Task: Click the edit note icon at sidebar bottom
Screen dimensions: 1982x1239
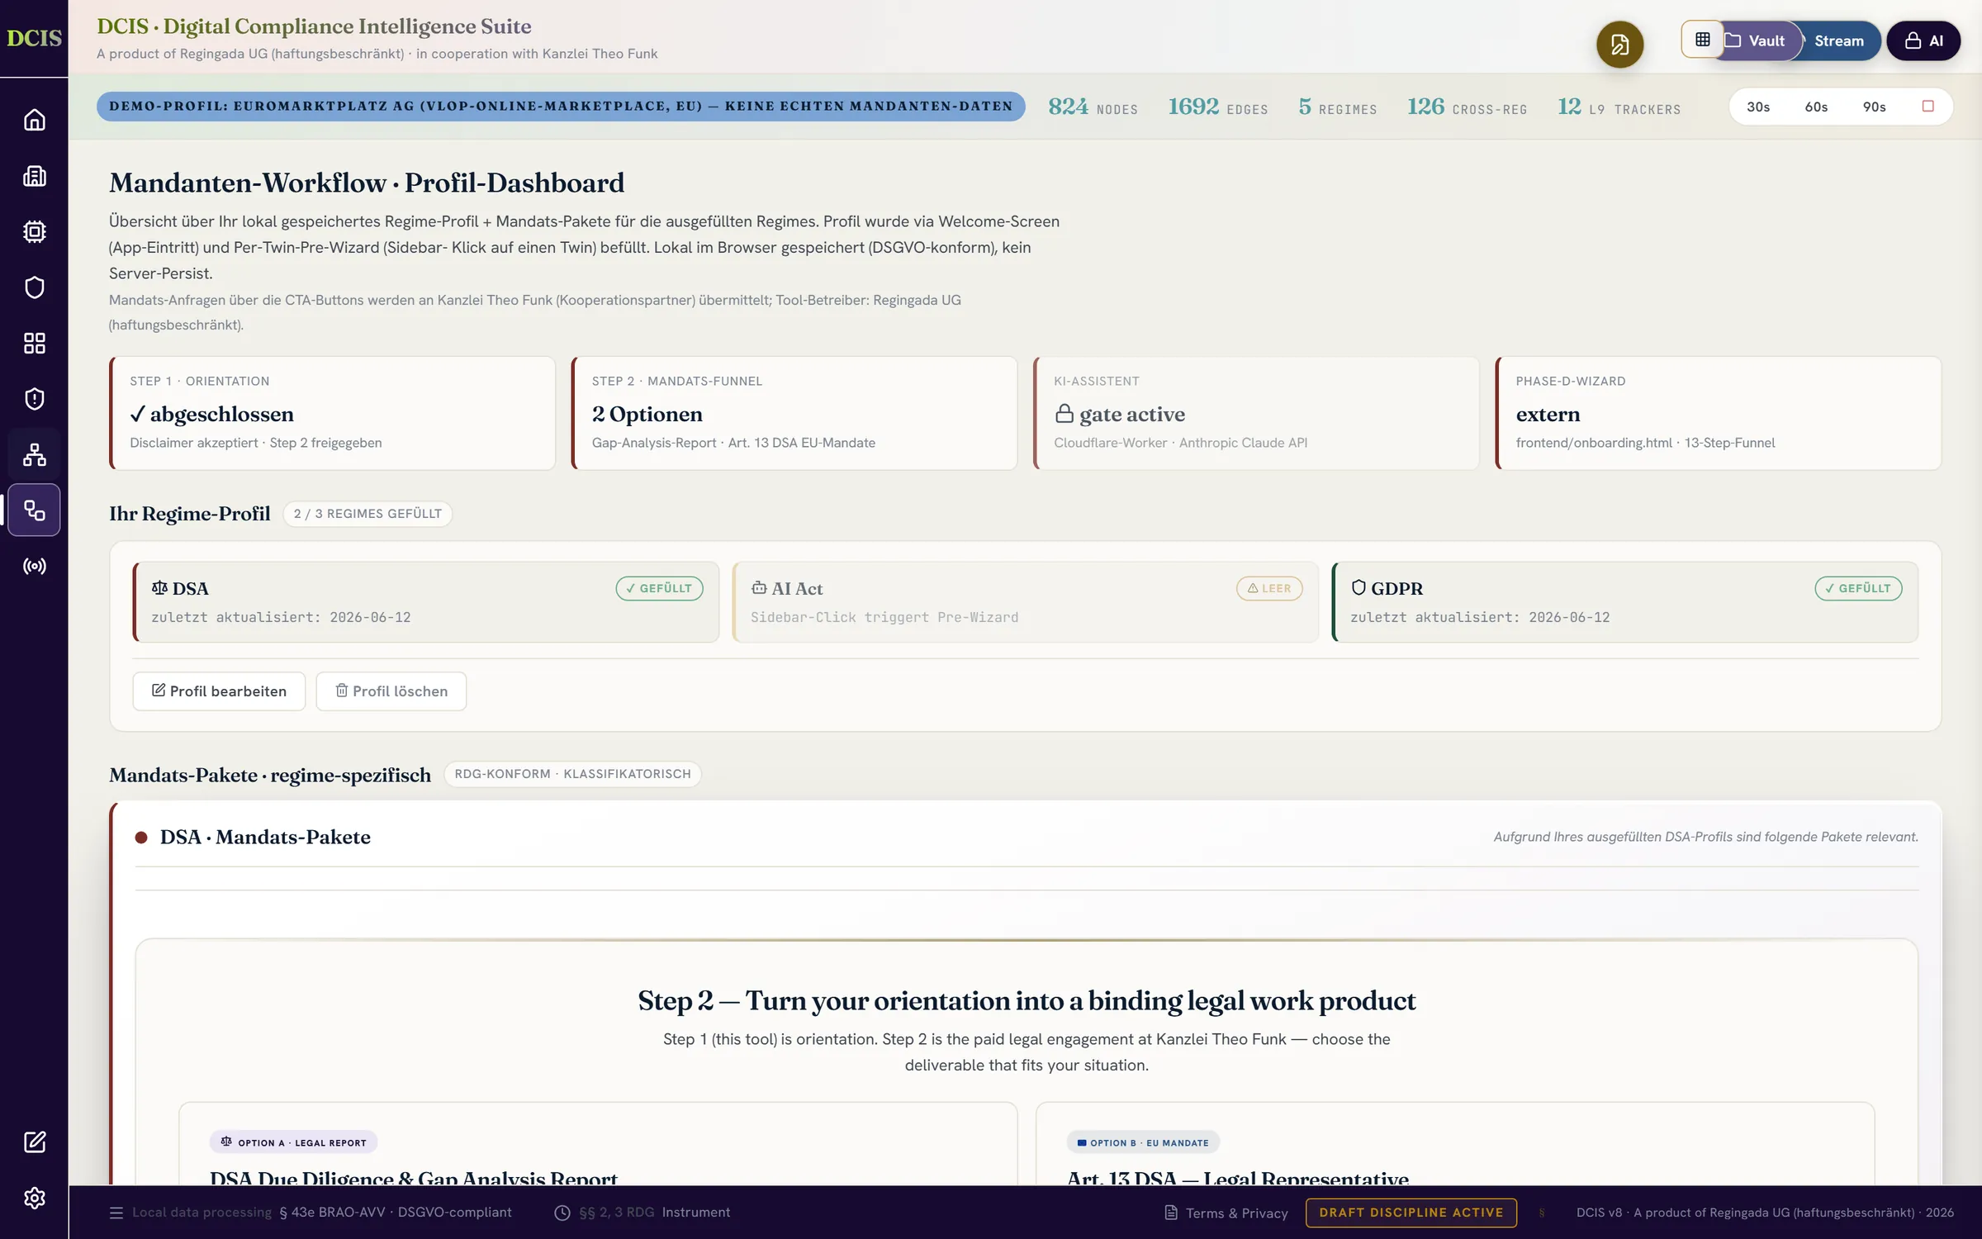Action: (x=34, y=1142)
